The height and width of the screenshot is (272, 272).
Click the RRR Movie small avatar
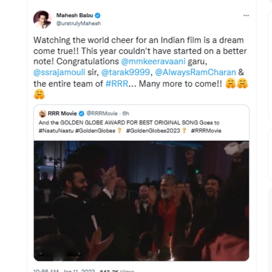tap(42, 114)
